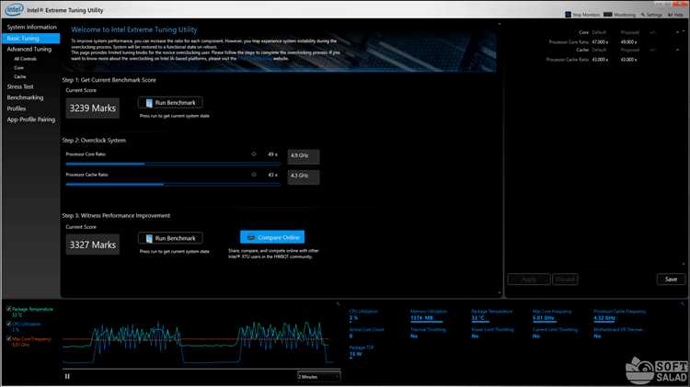This screenshot has width=690, height=387.
Task: Click revert icon on the Core row
Action: click(x=652, y=32)
